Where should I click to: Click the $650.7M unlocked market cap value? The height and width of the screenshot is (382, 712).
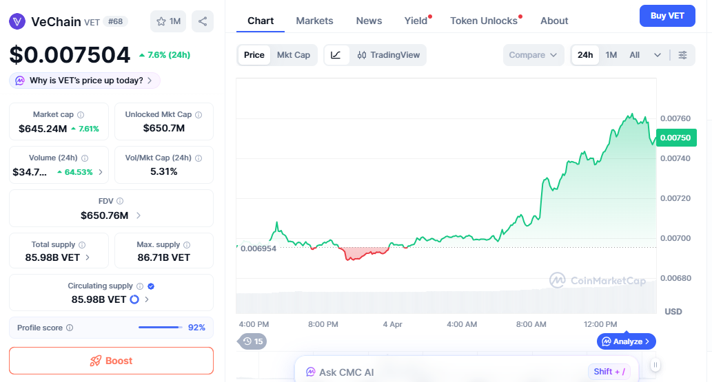pyautogui.click(x=164, y=129)
